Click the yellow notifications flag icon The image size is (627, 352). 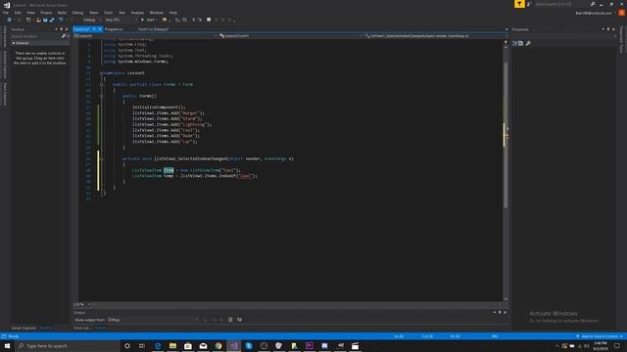[519, 4]
